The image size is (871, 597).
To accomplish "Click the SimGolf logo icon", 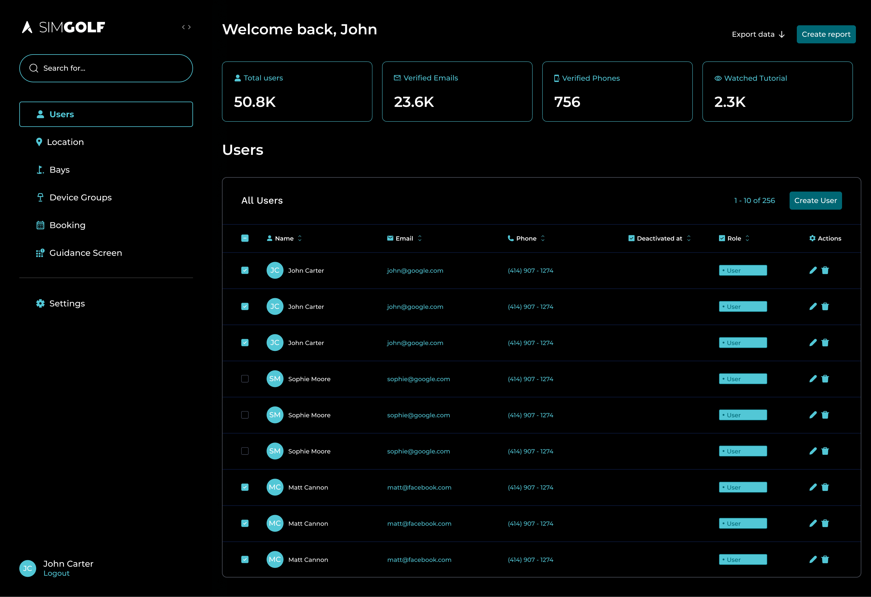I will (27, 27).
